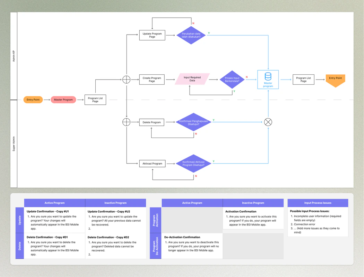The width and height of the screenshot is (364, 277).
Task: Select the 'Perubahan data telah dilakukan?' diamond
Action: (x=191, y=35)
